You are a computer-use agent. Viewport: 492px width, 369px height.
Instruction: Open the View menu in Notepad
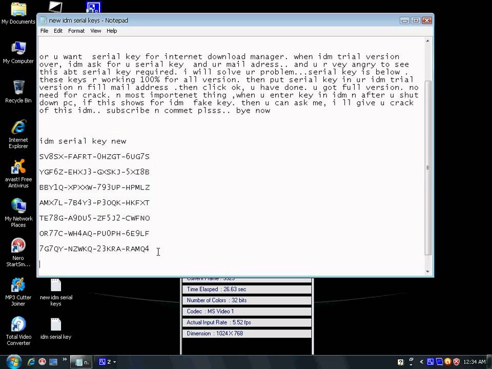96,31
